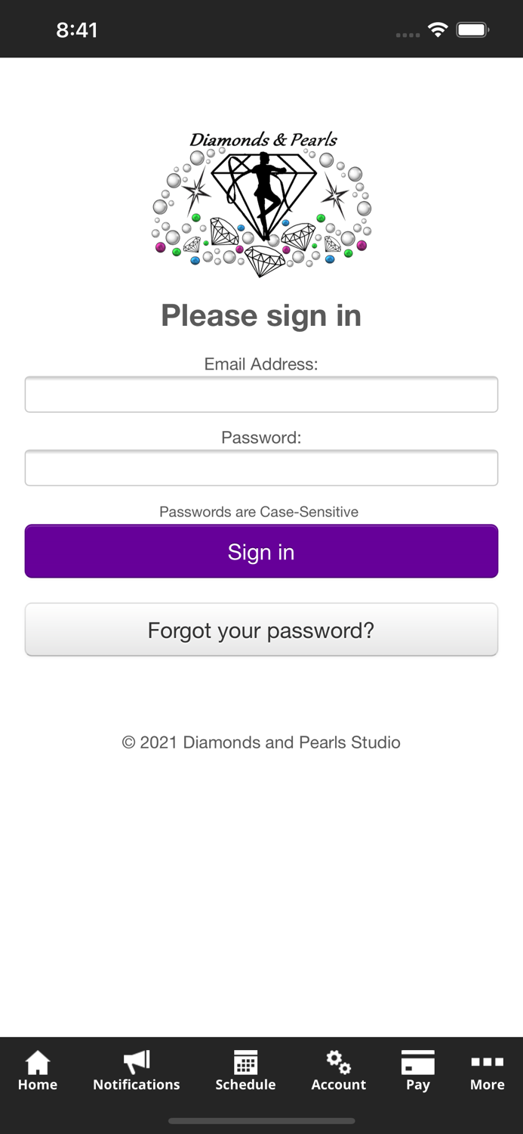523x1134 pixels.
Task: Tap the Wi-Fi status icon
Action: [437, 30]
